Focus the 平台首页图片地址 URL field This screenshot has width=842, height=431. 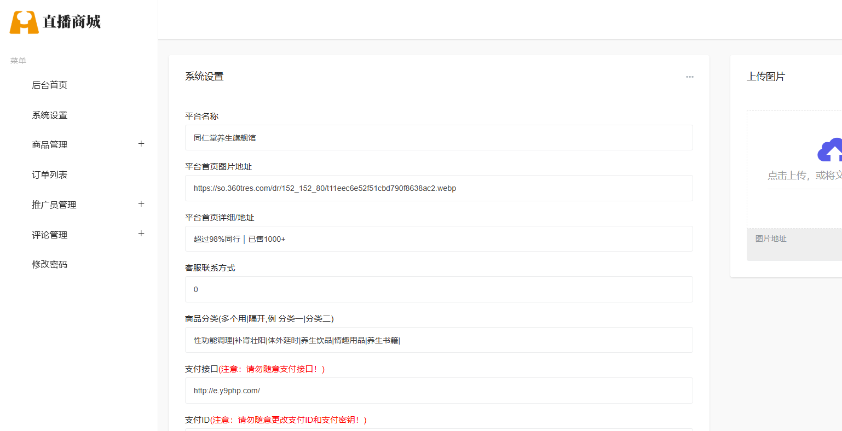coord(439,188)
